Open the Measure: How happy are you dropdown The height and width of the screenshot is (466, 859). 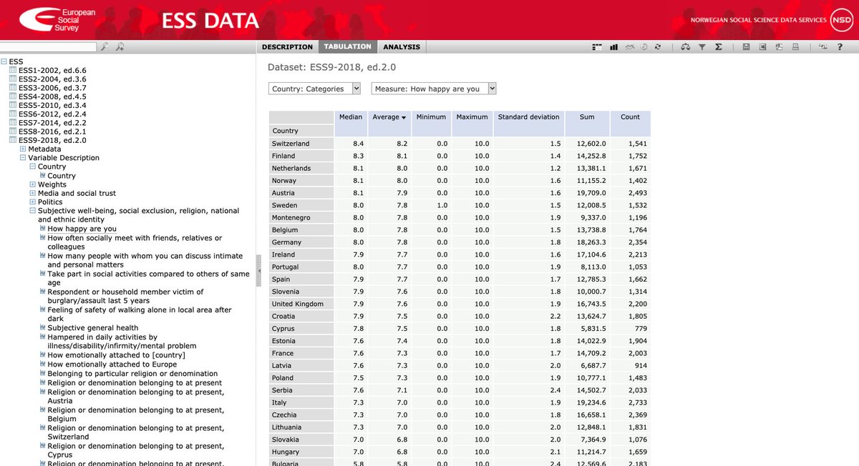coord(434,89)
